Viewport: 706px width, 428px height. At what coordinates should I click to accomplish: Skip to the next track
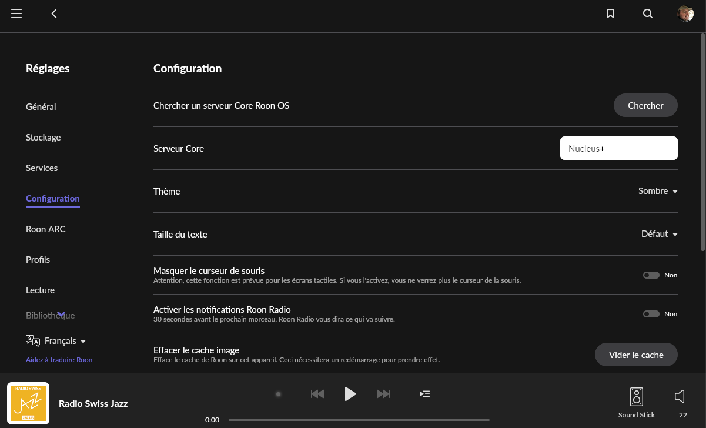383,394
